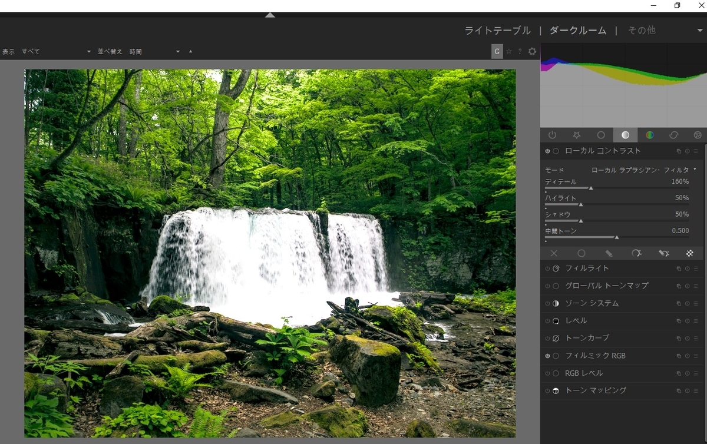
Task: Click the ローカル コントラスト module header
Action: point(603,151)
